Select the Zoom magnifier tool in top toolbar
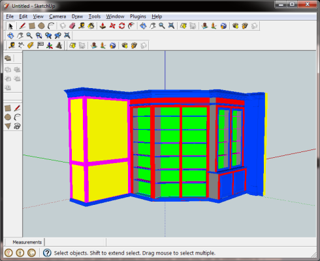320x261 pixels. click(x=162, y=26)
